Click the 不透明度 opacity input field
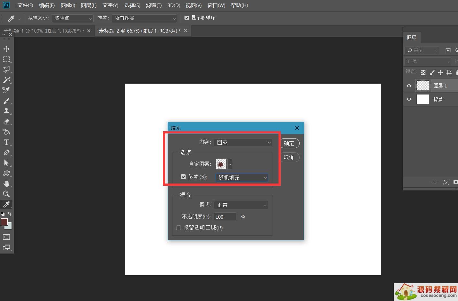The height and width of the screenshot is (301, 458). 225,217
